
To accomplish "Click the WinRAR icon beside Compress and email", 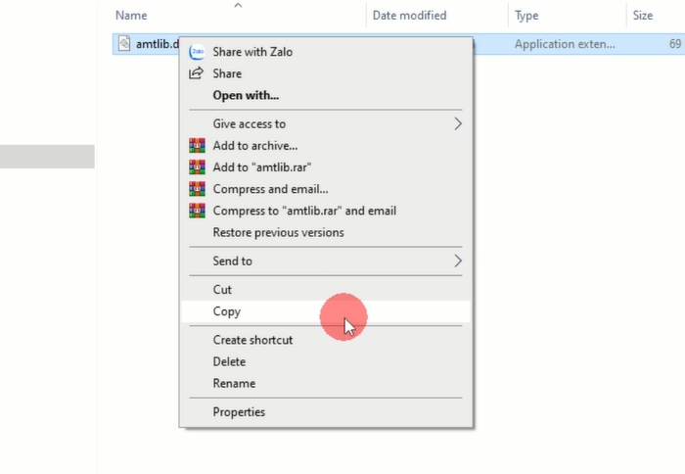I will click(x=197, y=189).
